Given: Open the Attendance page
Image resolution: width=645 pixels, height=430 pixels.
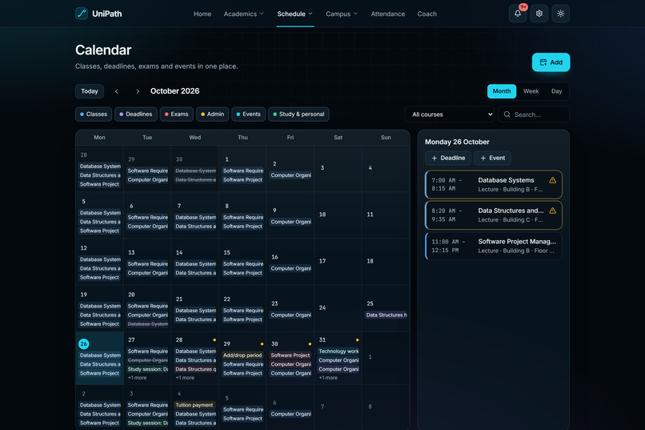Looking at the screenshot, I should [x=388, y=14].
